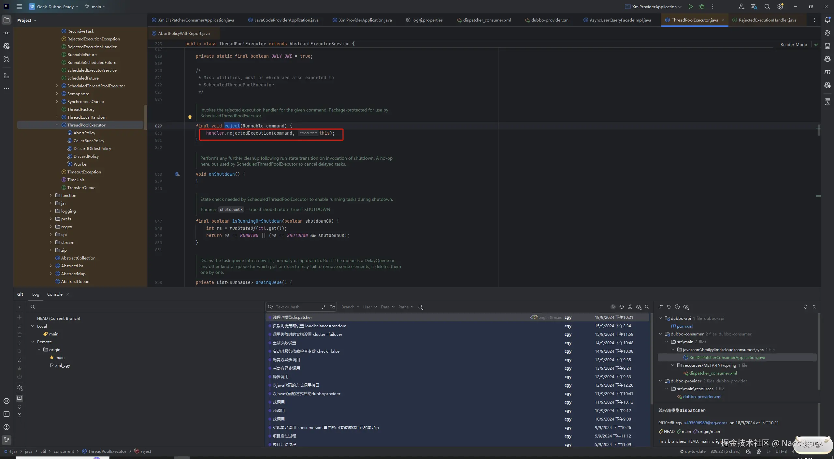834x459 pixels.
Task: Toggle Match Case Cc in Git log search
Action: tap(332, 307)
